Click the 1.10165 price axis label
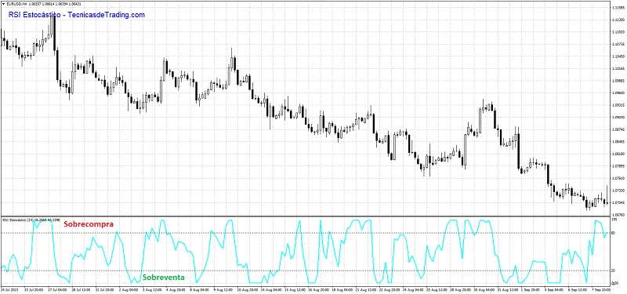 point(618,68)
